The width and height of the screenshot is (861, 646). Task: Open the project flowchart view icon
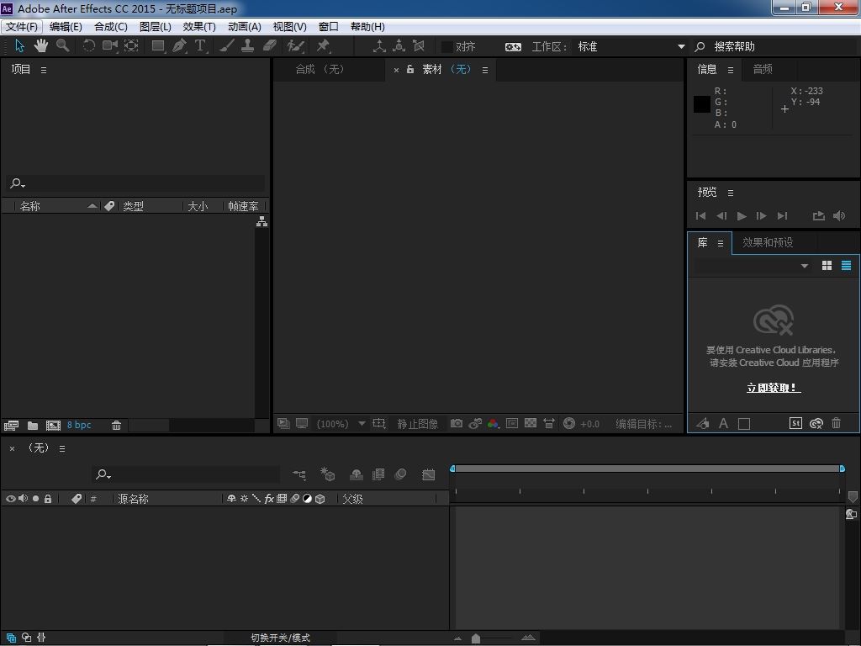[x=262, y=221]
